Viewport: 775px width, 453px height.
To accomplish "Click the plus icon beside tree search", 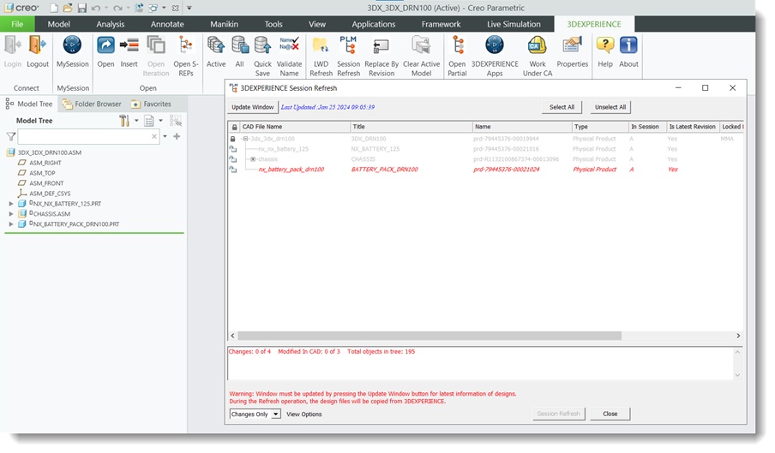I will pyautogui.click(x=177, y=136).
